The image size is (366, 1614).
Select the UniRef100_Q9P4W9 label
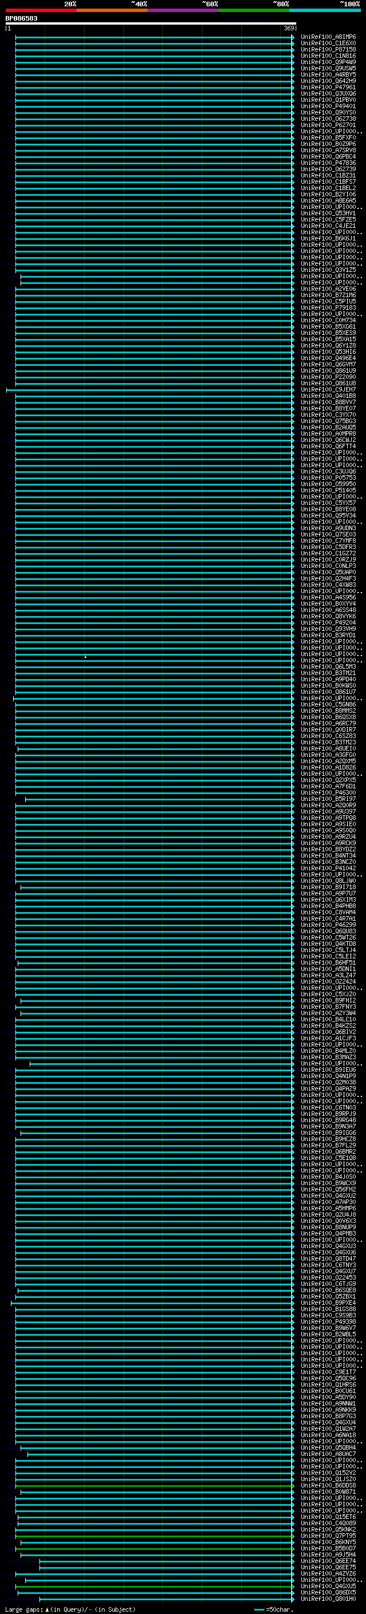coord(328,62)
